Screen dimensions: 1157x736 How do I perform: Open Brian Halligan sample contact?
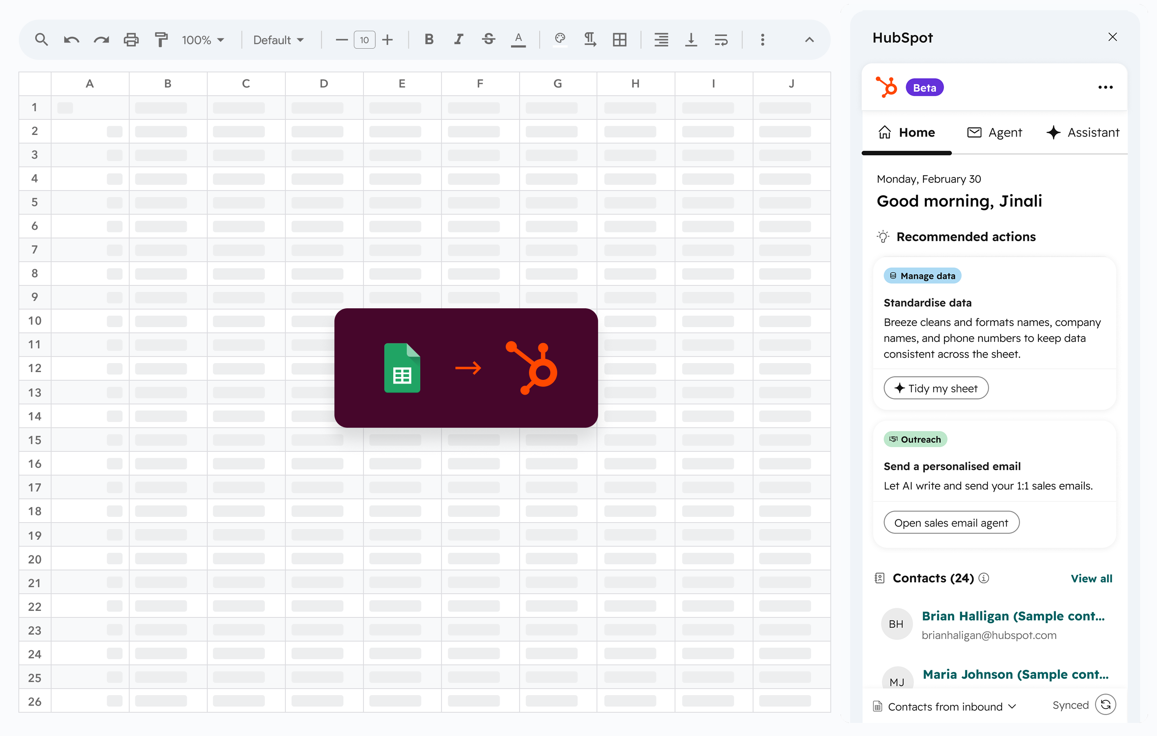tap(1013, 616)
